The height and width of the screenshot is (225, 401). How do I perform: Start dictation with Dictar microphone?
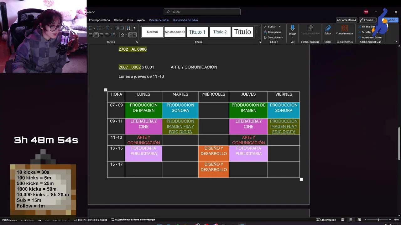pos(292,30)
